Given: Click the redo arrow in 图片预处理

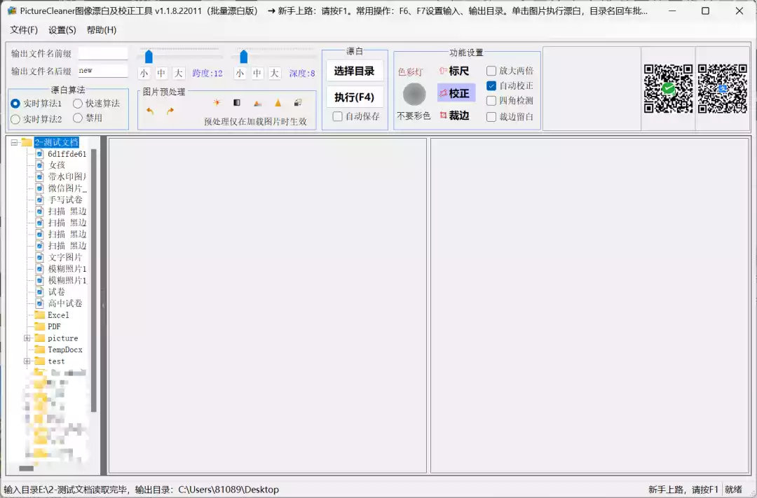Looking at the screenshot, I should pos(170,111).
